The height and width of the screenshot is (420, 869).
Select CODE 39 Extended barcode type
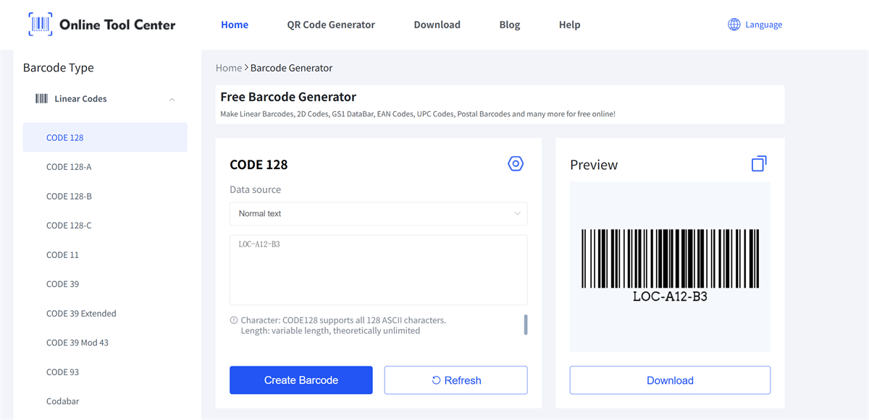(81, 314)
